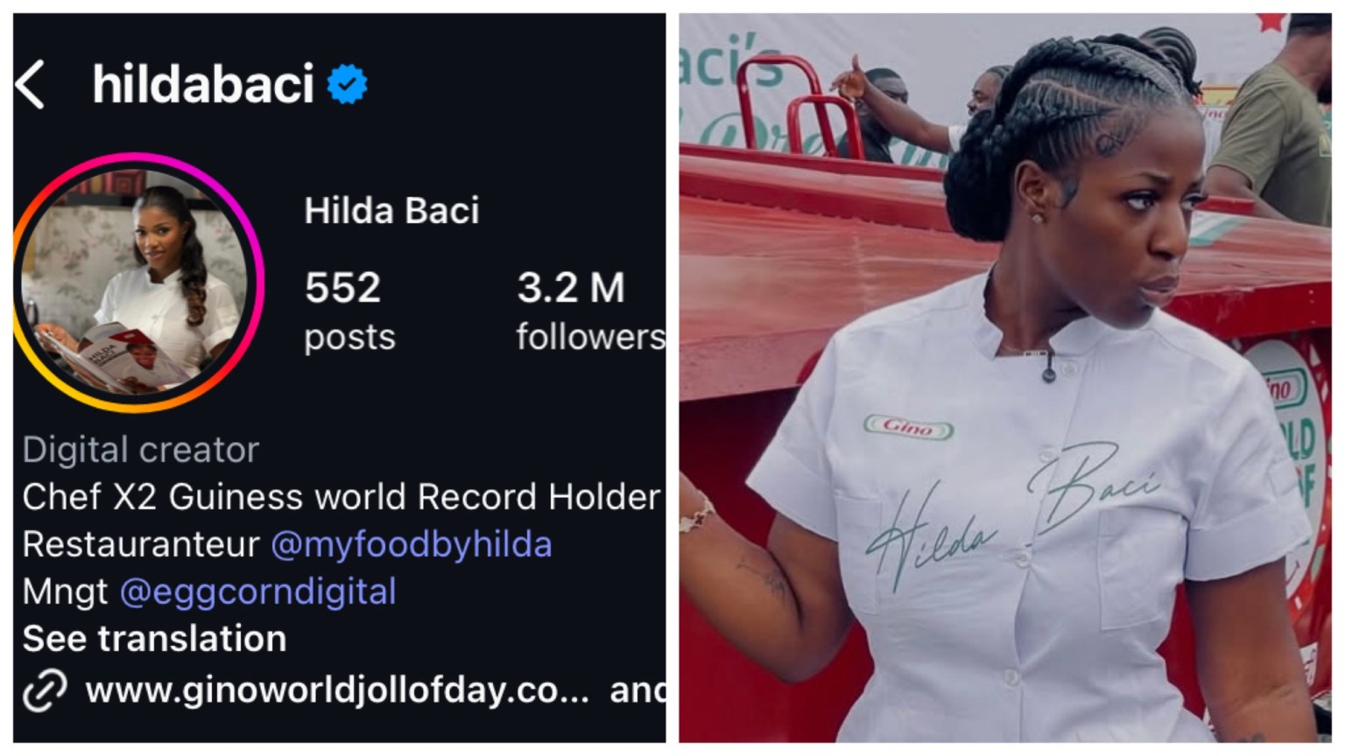Open the @myfoodbyhilda mention
Viewport: 1345px width, 756px height.
pyautogui.click(x=412, y=544)
